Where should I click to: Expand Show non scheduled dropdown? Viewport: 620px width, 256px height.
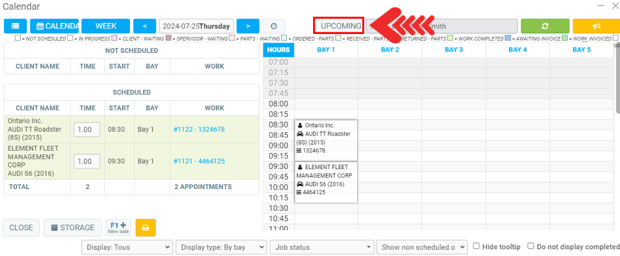coord(422,247)
